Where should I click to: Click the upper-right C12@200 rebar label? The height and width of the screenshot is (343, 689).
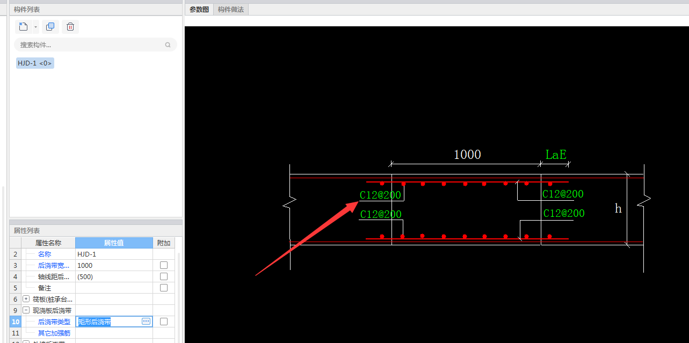pyautogui.click(x=563, y=194)
